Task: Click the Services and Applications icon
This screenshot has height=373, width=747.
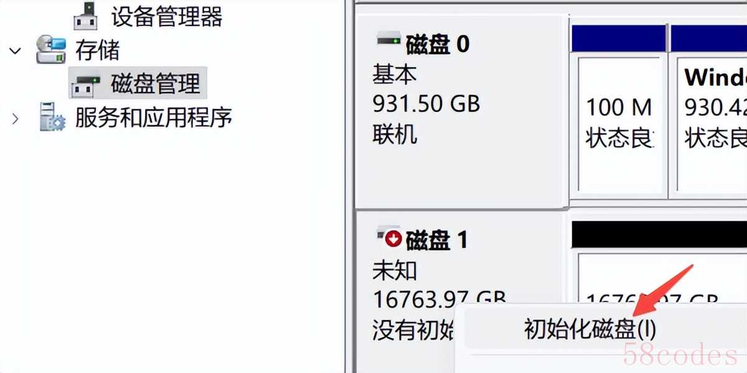Action: 52,117
